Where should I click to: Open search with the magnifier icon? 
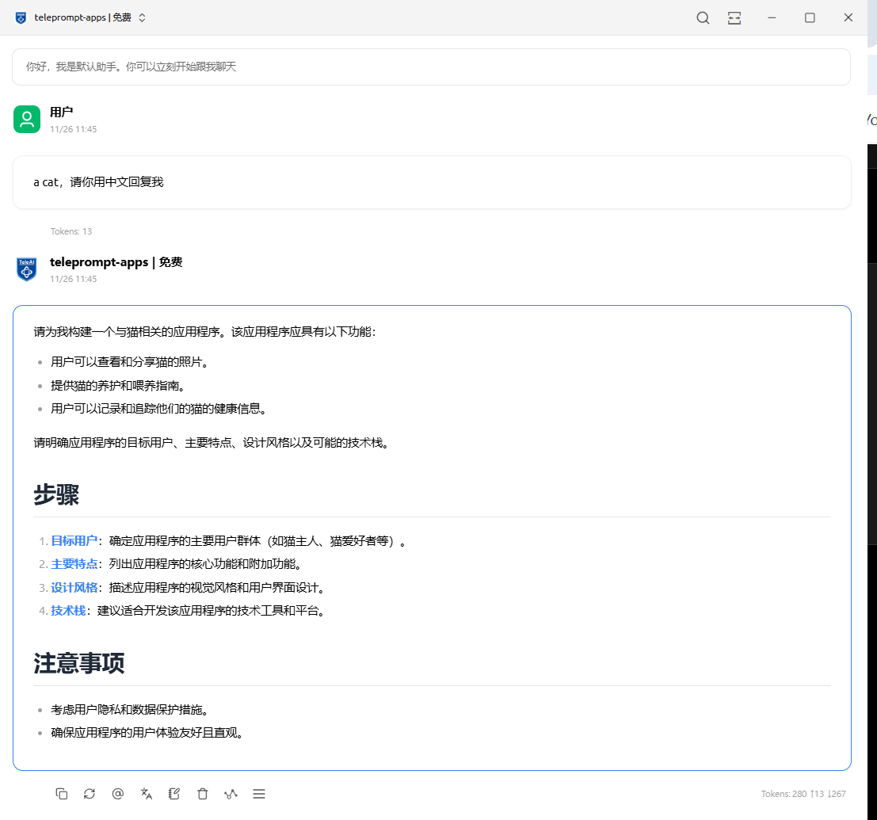click(703, 18)
